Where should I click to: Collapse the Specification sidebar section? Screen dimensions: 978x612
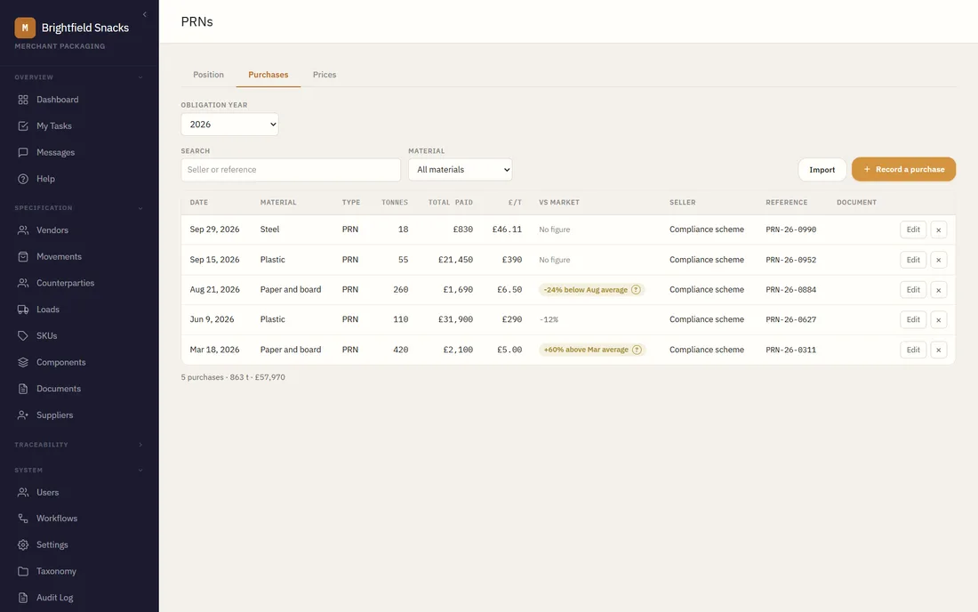140,208
